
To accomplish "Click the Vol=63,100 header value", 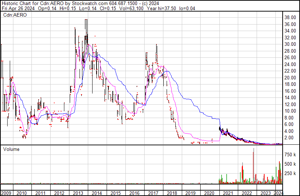I will tap(131, 8).
